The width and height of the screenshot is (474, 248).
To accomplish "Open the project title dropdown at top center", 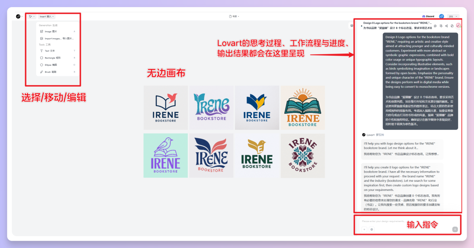I will click(234, 16).
